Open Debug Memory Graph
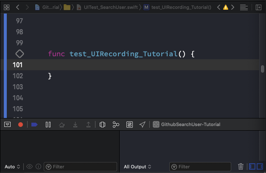 pyautogui.click(x=116, y=124)
